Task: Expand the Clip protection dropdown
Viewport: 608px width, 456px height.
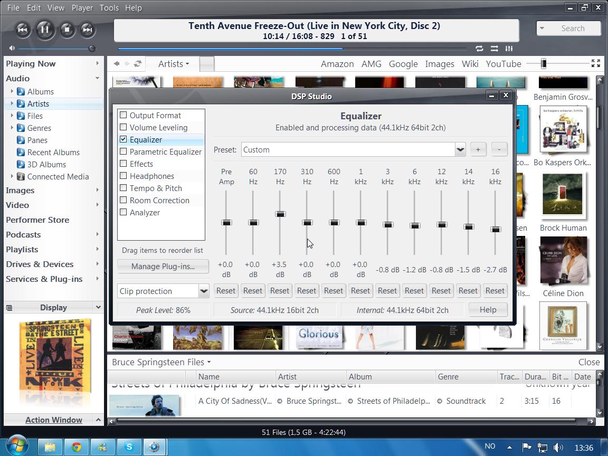Action: pos(203,291)
